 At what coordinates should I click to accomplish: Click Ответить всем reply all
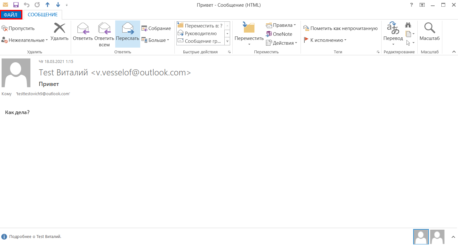104,34
